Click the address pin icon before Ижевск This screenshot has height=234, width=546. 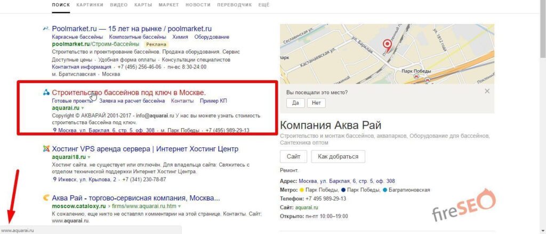point(54,180)
